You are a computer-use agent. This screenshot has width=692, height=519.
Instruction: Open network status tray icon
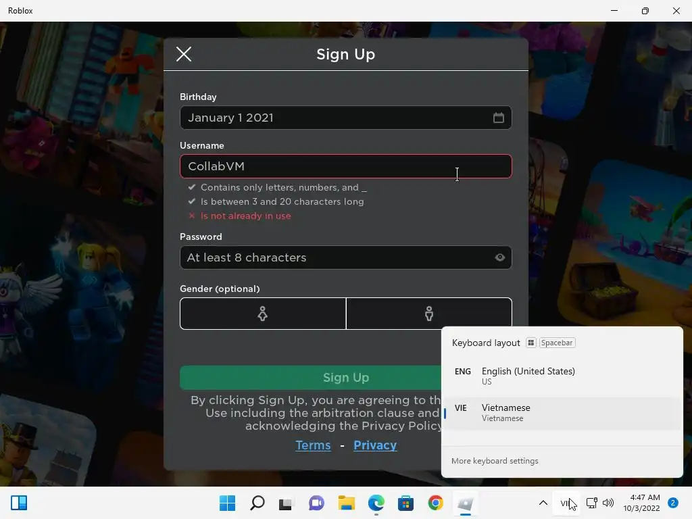[x=591, y=503]
